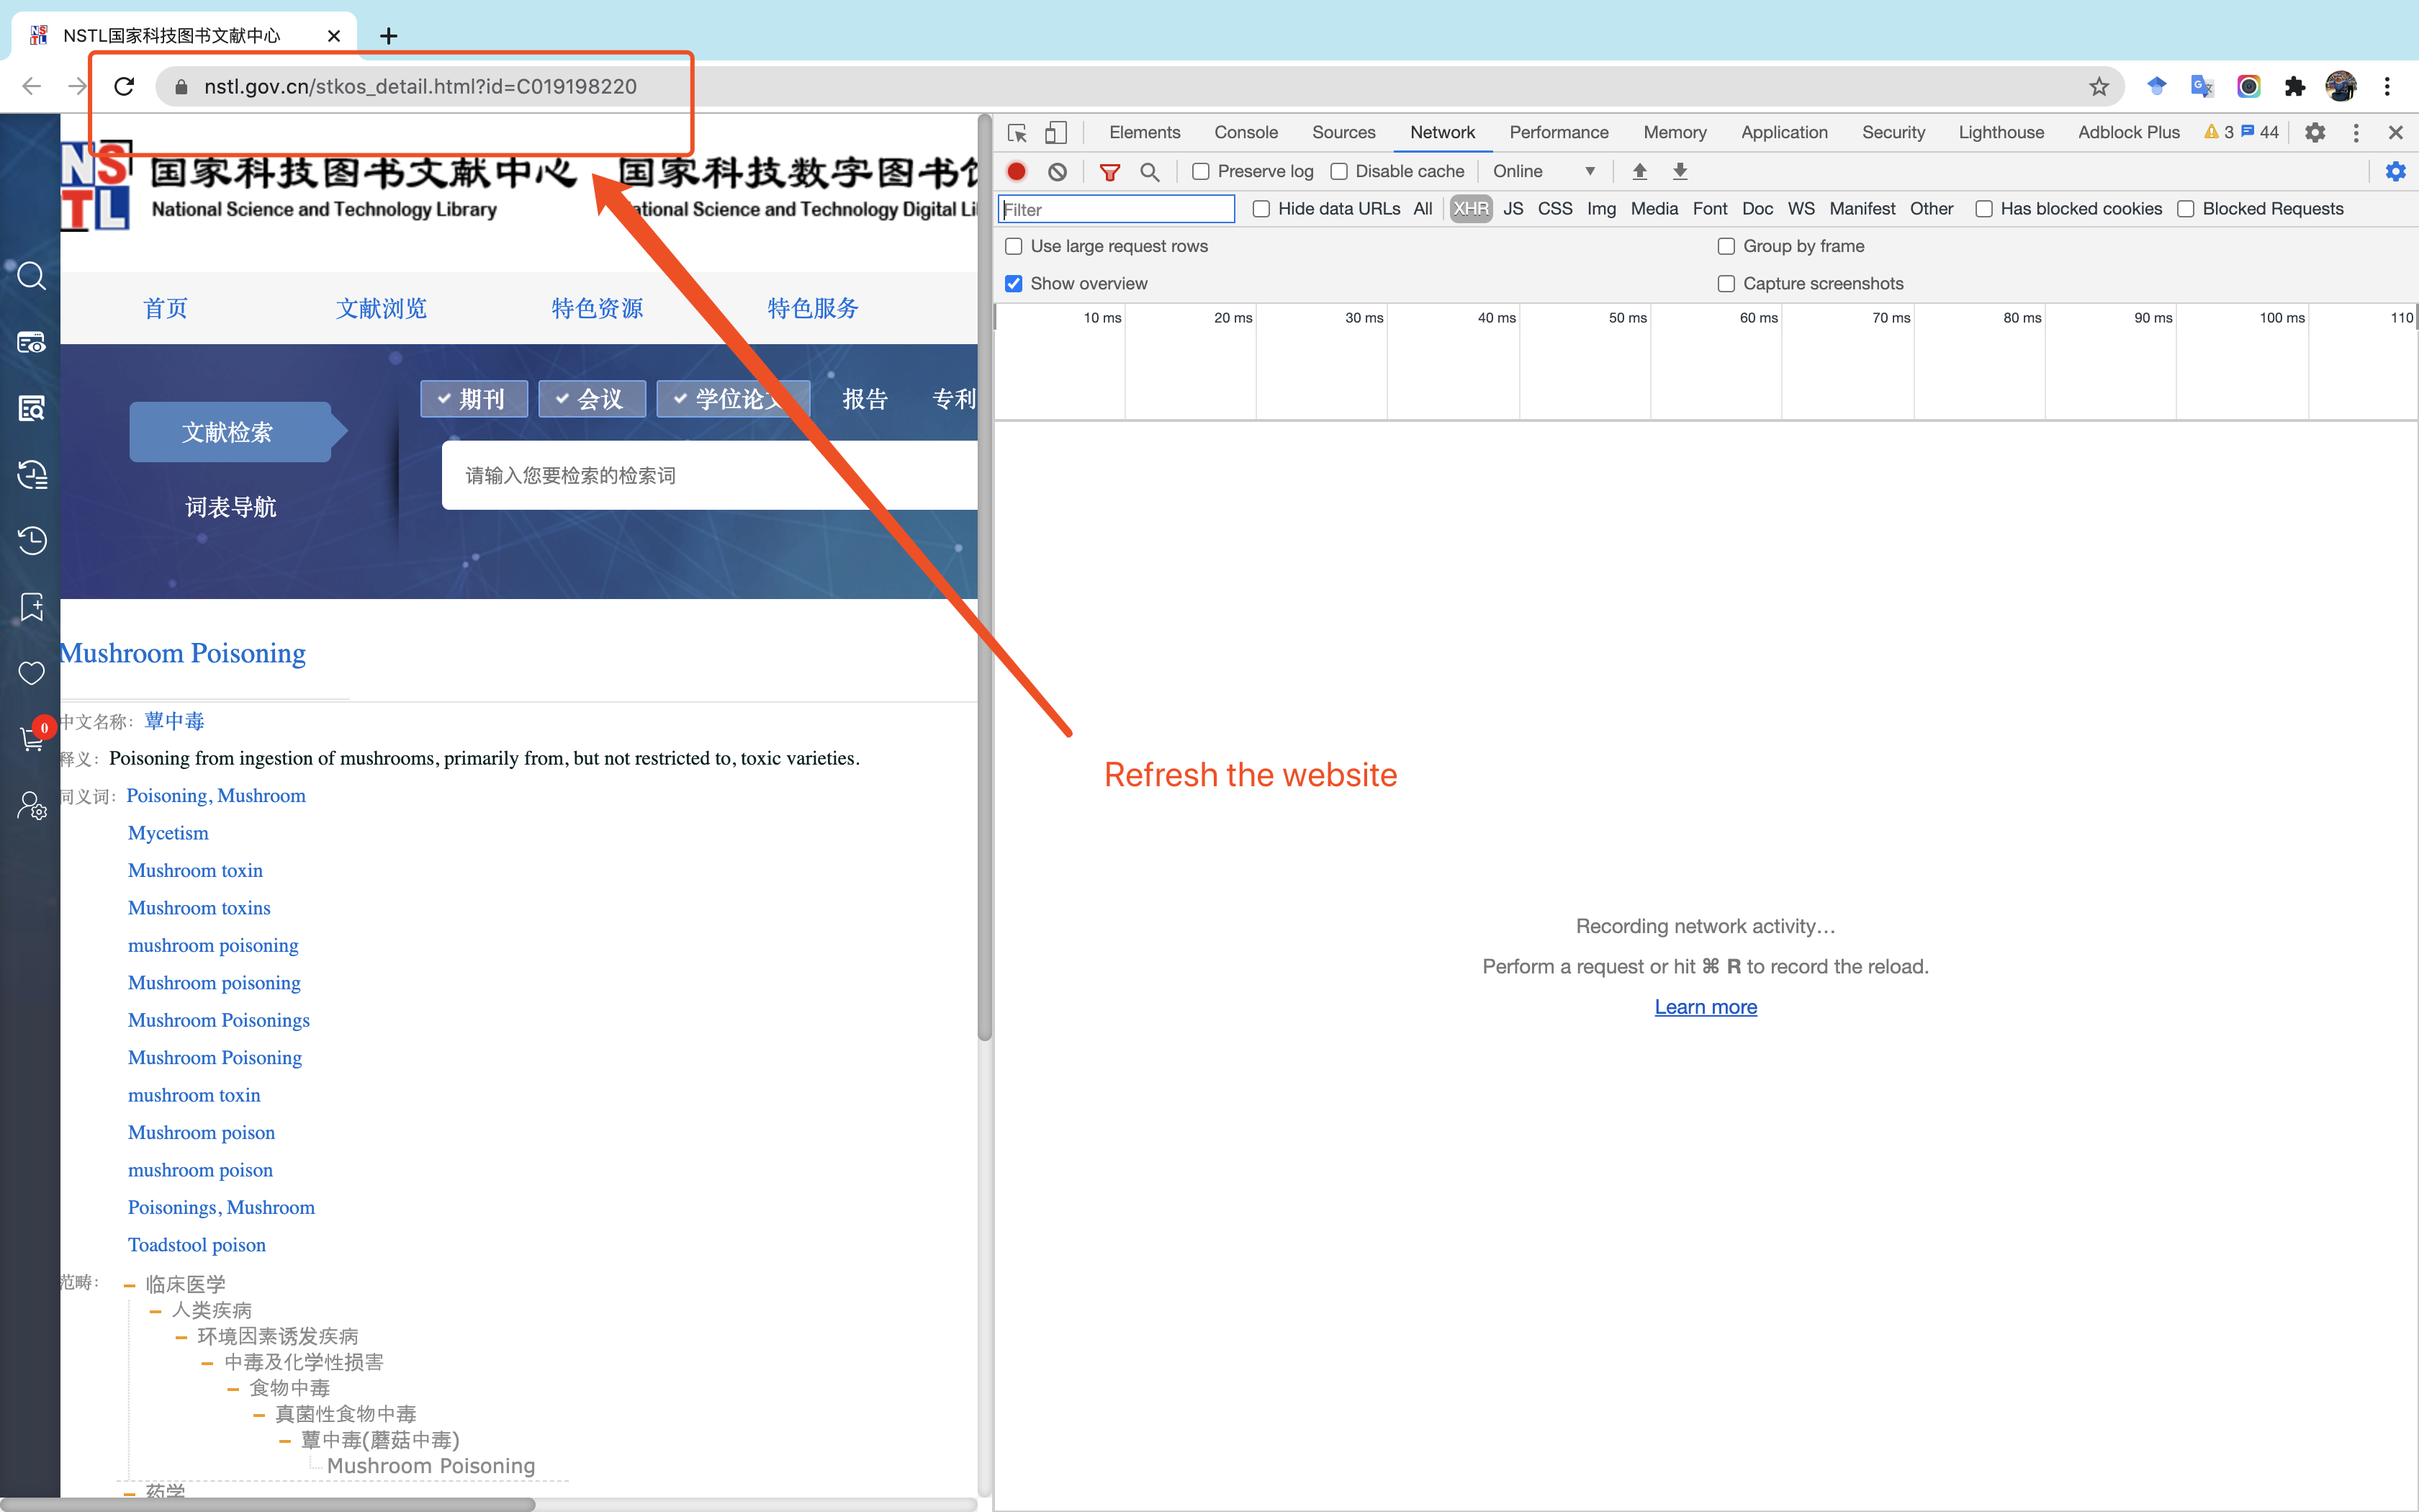
Task: Click the import HAR upload arrow icon
Action: (1639, 171)
